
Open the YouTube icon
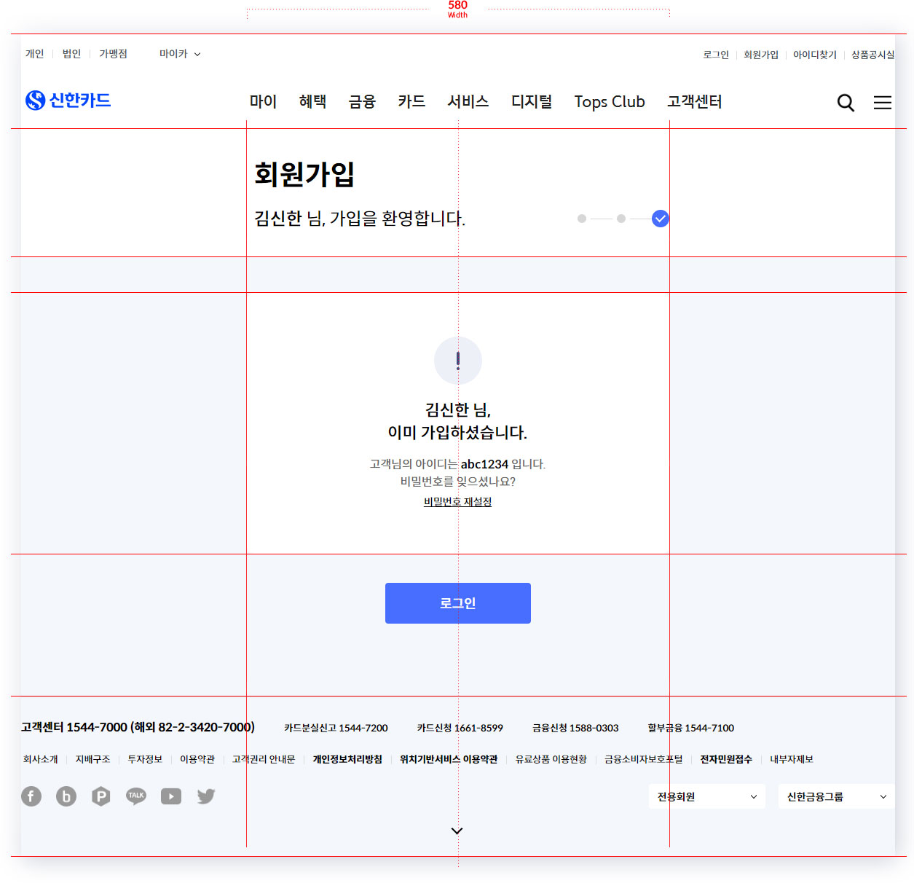coord(171,796)
